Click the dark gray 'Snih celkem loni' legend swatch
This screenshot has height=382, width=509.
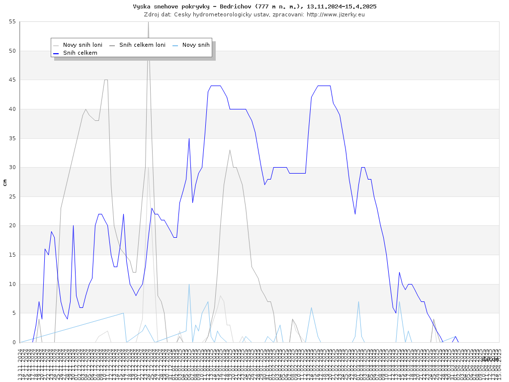112,45
